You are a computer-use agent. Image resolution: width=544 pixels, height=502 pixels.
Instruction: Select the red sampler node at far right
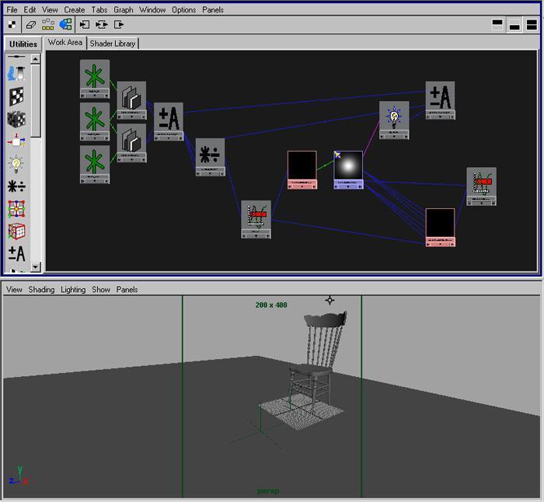click(x=482, y=187)
